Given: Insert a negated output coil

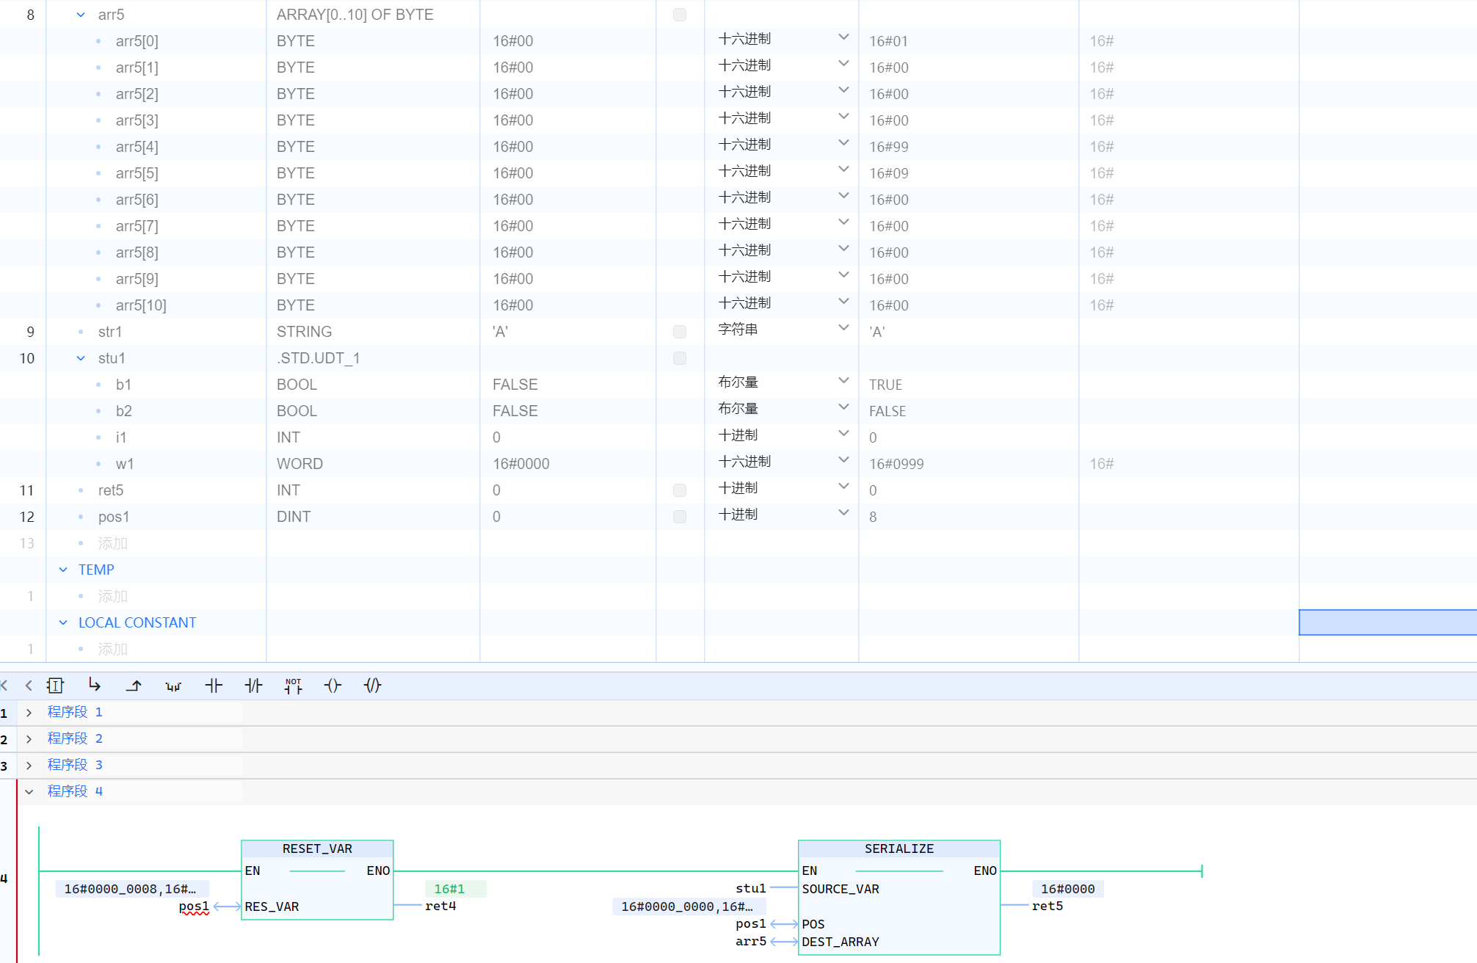Looking at the screenshot, I should tap(372, 686).
